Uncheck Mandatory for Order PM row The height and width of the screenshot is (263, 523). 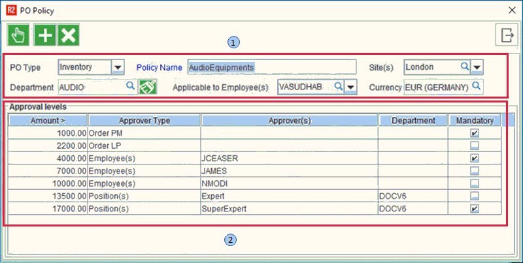coord(475,132)
